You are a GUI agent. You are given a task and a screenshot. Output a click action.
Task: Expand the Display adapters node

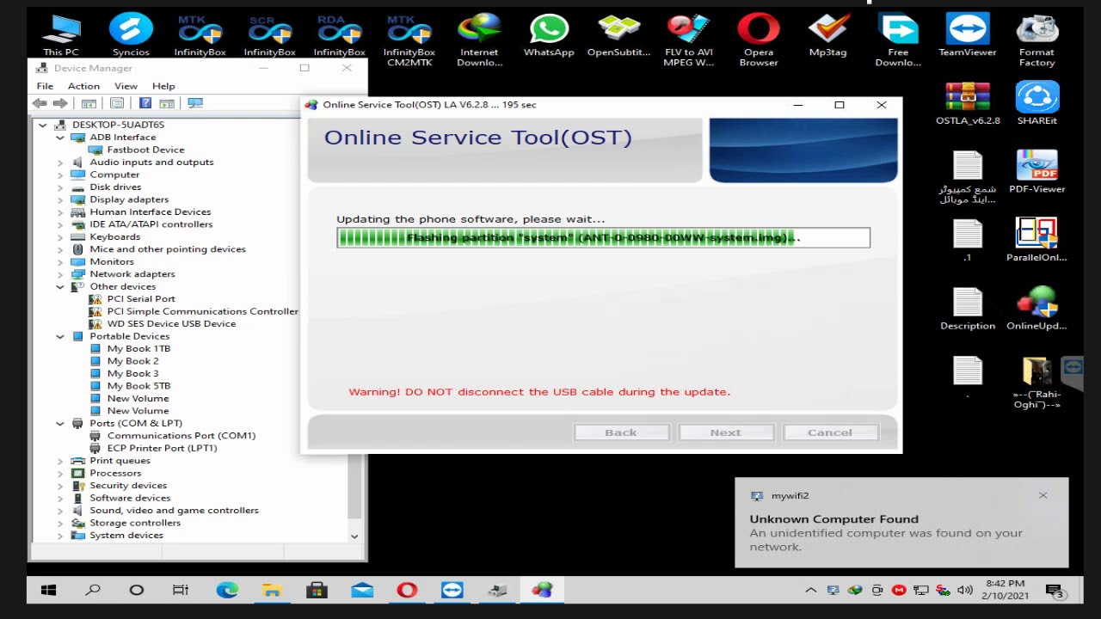tap(60, 199)
